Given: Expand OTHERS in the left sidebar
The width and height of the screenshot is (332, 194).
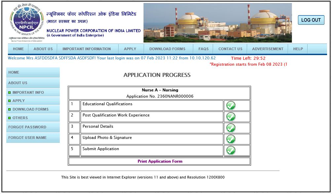Looking at the screenshot, I should pyautogui.click(x=33, y=118).
